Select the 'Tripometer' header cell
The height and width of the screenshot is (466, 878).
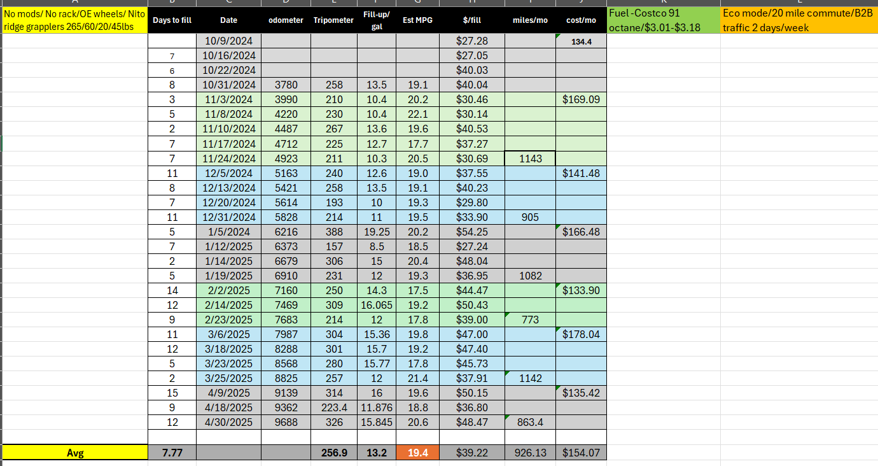tap(333, 20)
